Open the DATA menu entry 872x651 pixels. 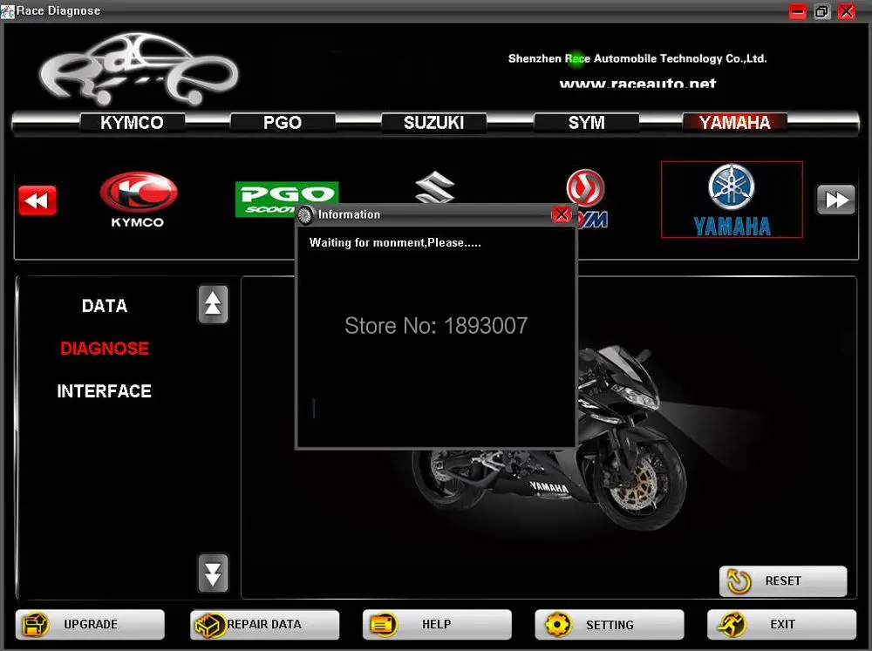tap(105, 306)
